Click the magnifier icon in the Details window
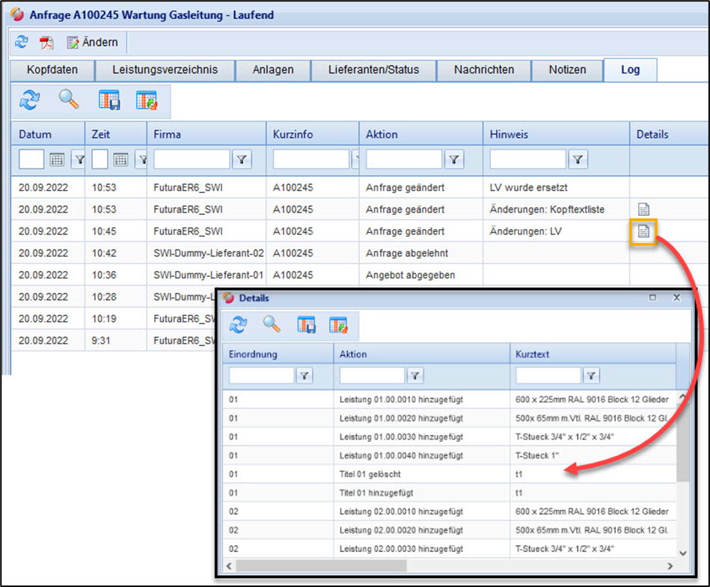This screenshot has height=587, width=710. (x=271, y=324)
